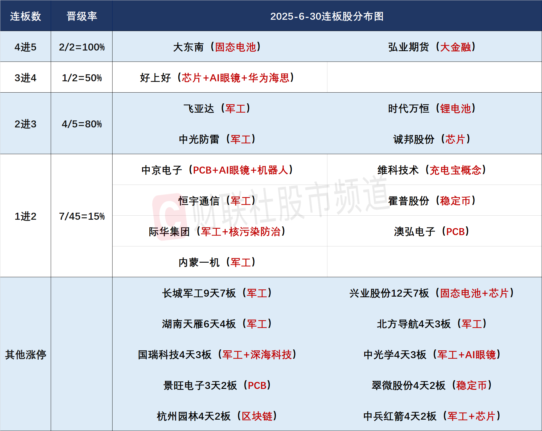The width and height of the screenshot is (542, 431).
Task: Click the 连板数 column header
Action: [x=26, y=17]
